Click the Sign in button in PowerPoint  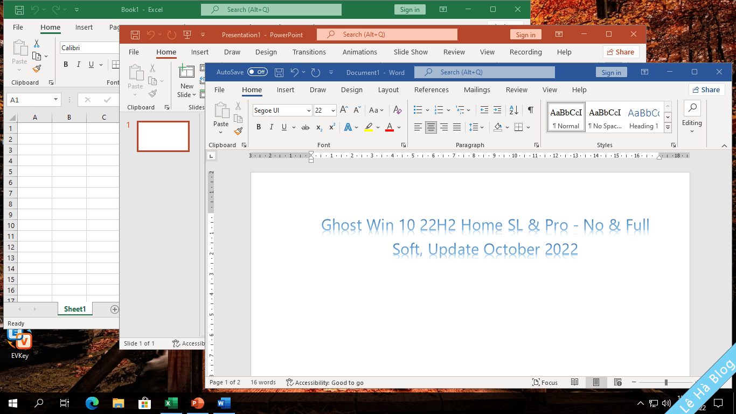(x=525, y=35)
